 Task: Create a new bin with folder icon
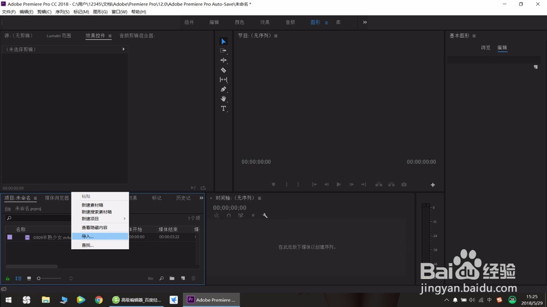point(172,279)
